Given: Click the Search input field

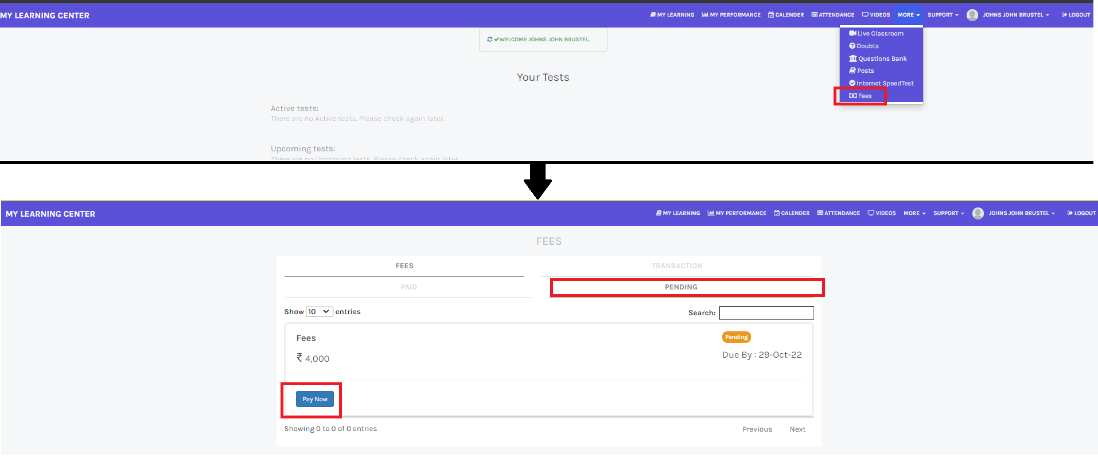Looking at the screenshot, I should tap(766, 313).
